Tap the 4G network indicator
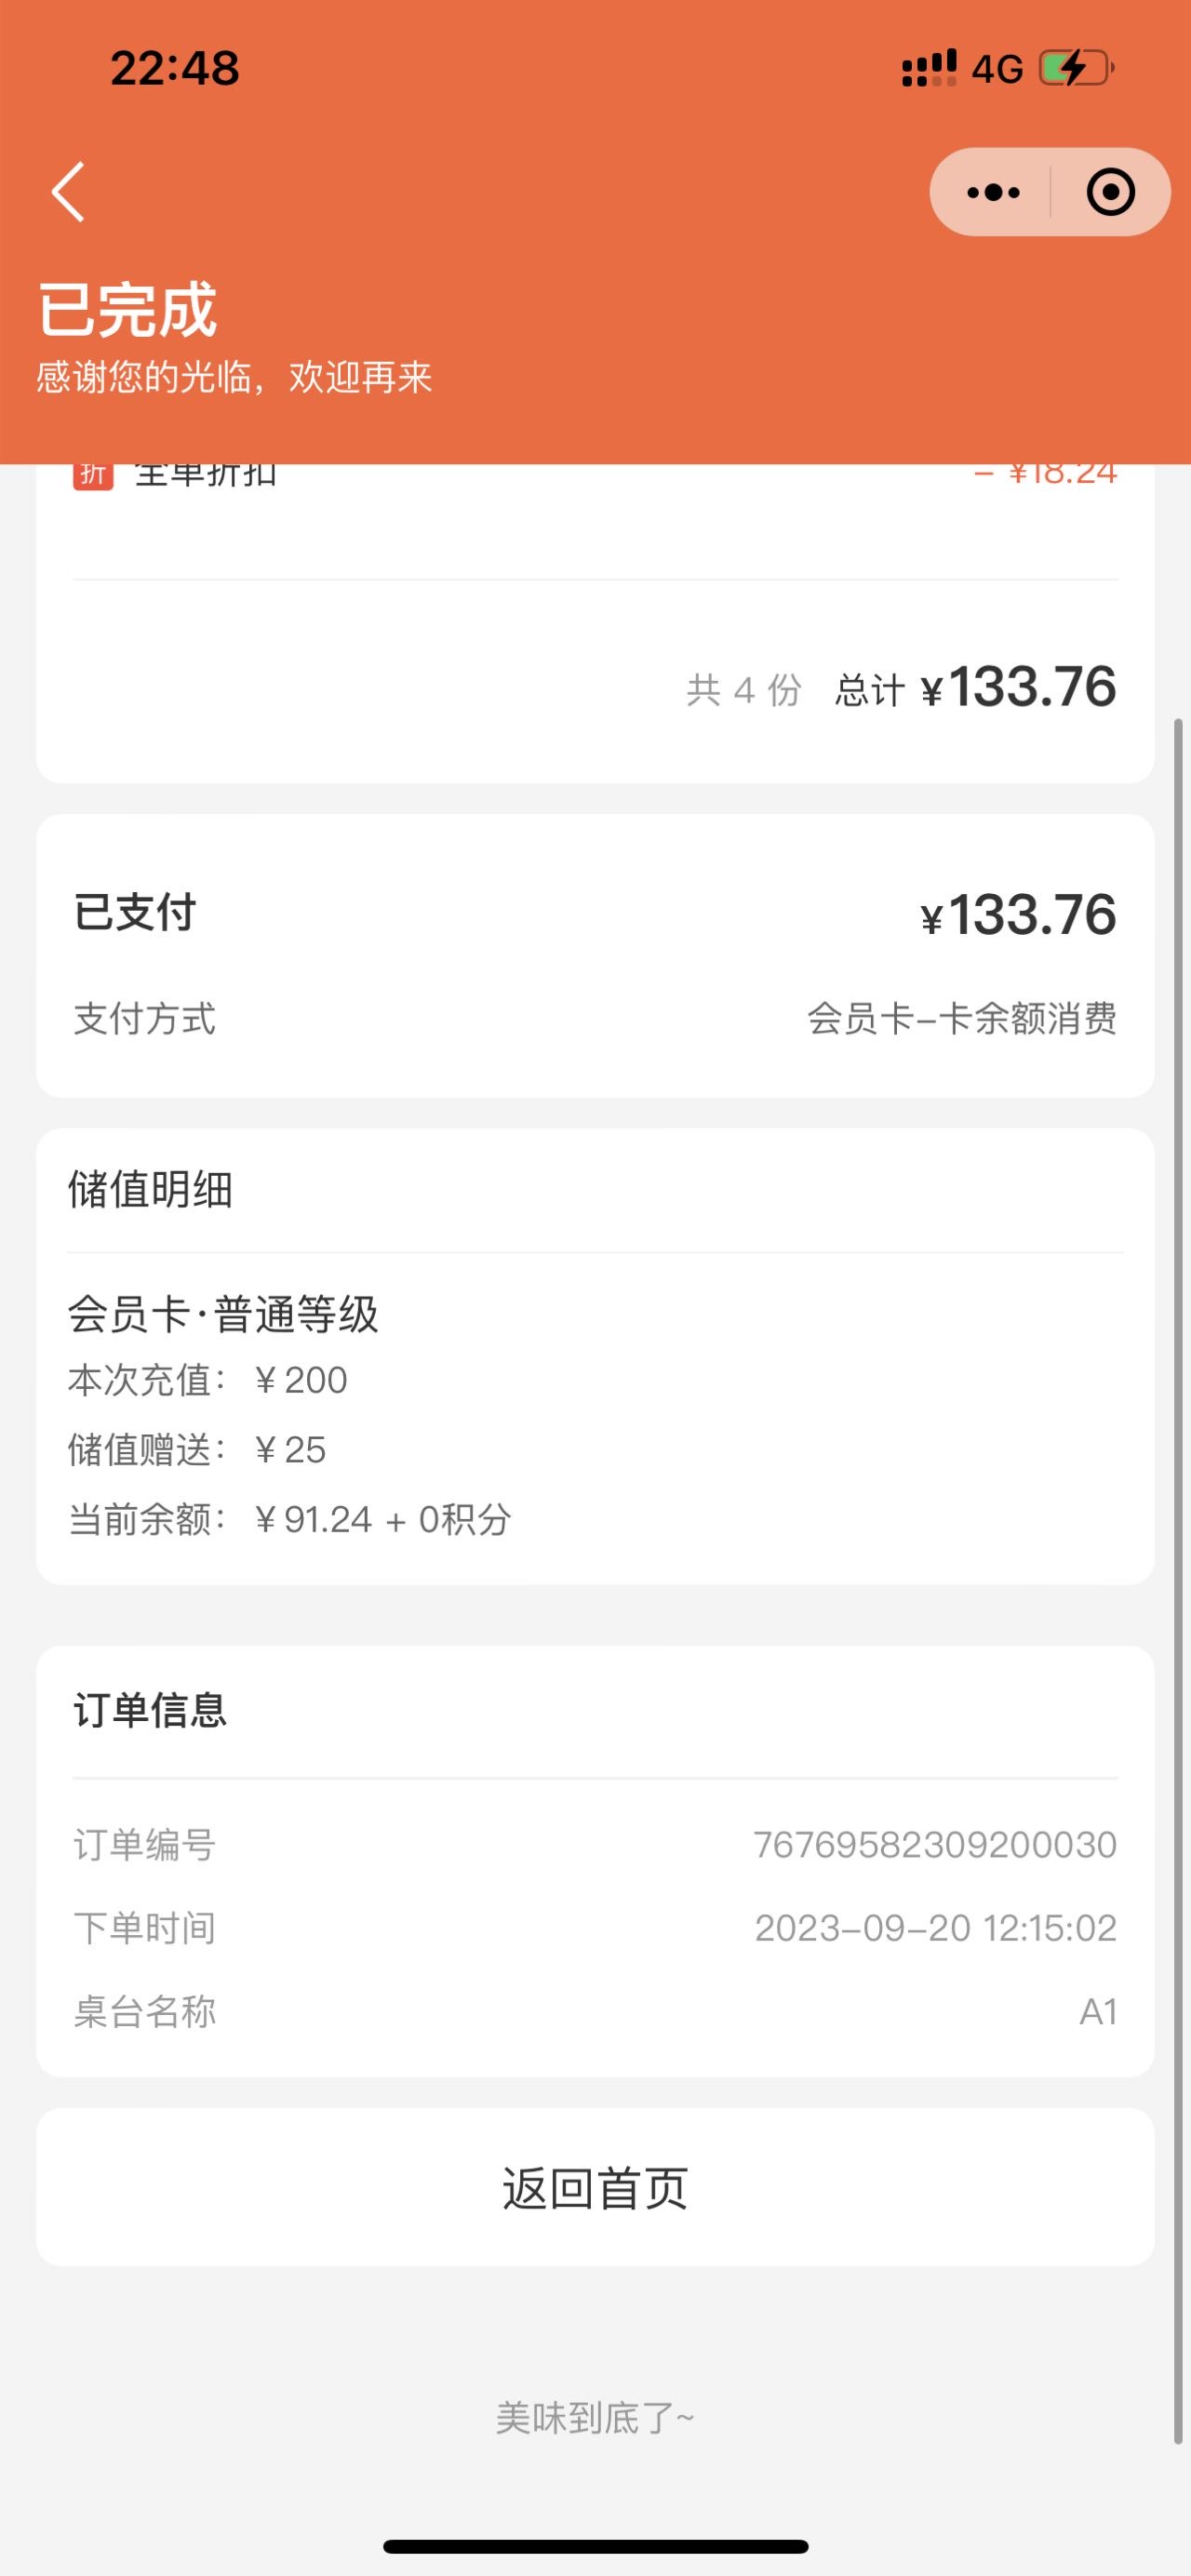Viewport: 1191px width, 2576px height. (997, 69)
